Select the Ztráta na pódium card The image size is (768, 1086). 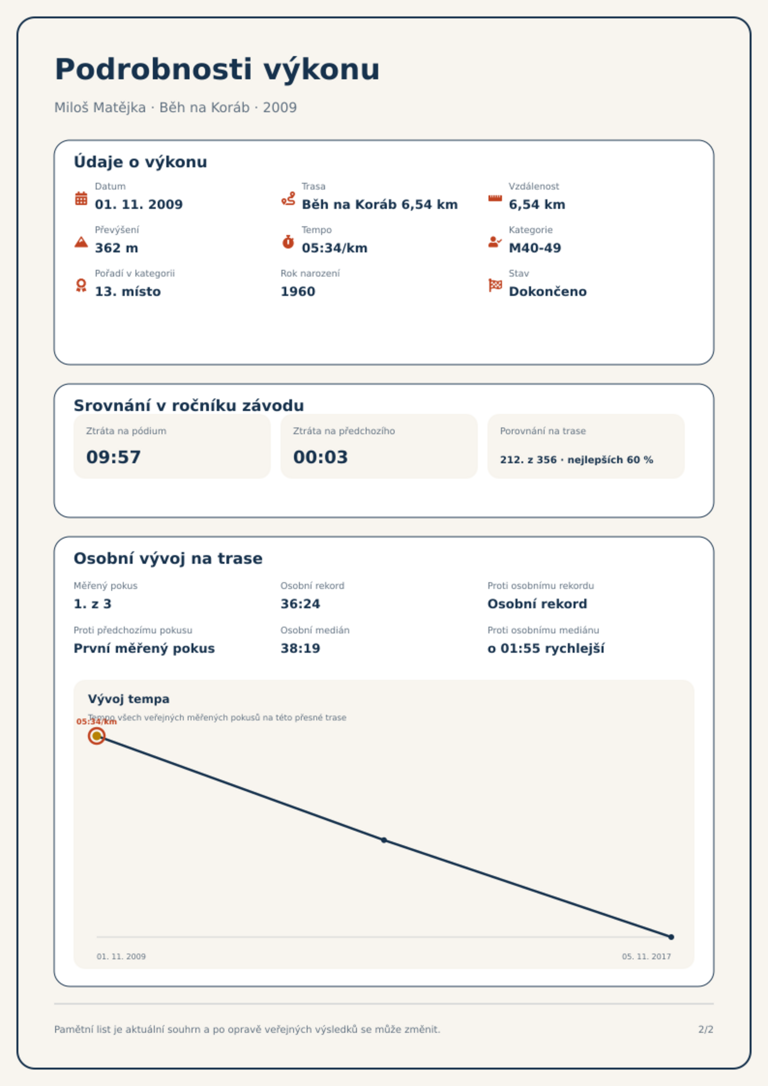pyautogui.click(x=172, y=446)
